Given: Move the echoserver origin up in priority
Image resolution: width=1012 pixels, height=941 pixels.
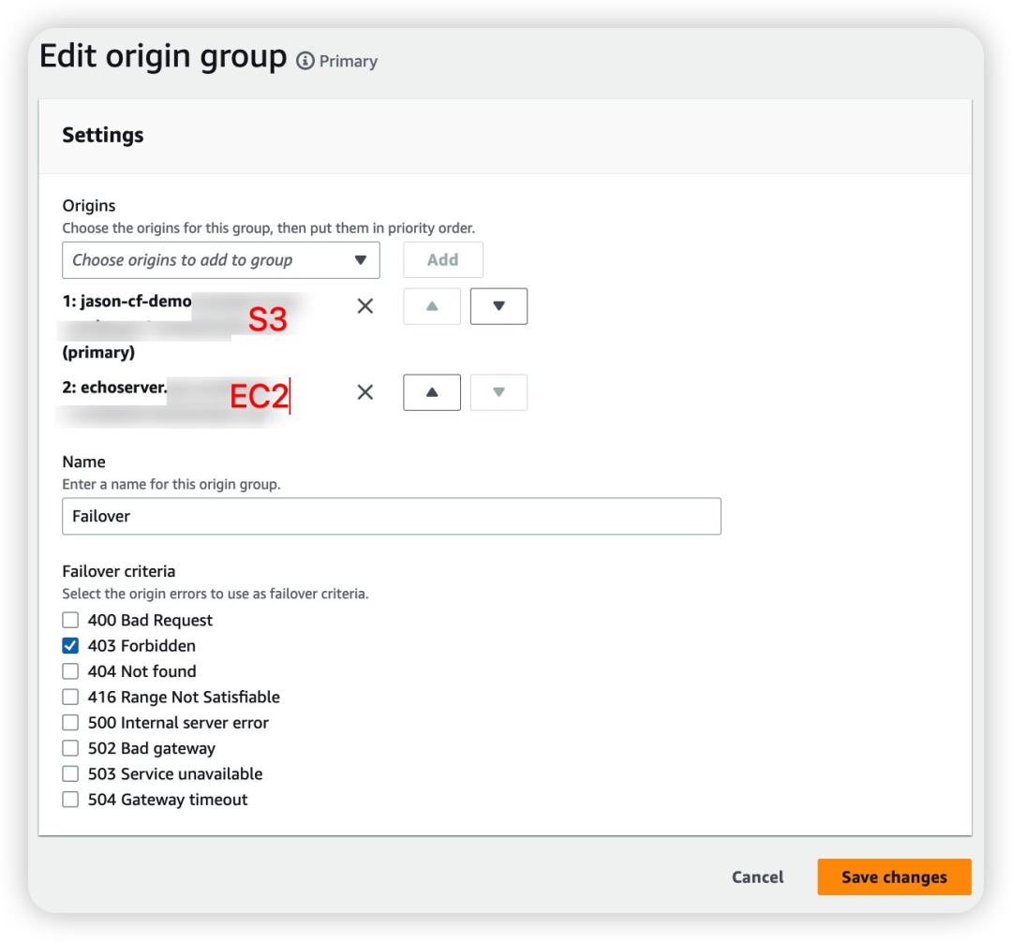Looking at the screenshot, I should (x=432, y=392).
